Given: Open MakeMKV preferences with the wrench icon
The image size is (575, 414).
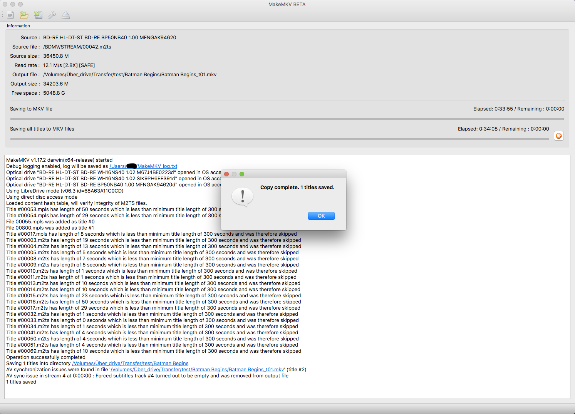Looking at the screenshot, I should (52, 15).
